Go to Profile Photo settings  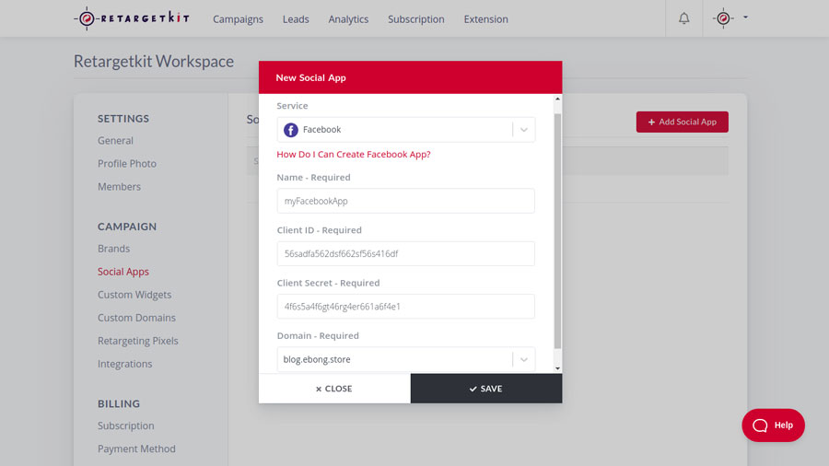[x=127, y=164]
